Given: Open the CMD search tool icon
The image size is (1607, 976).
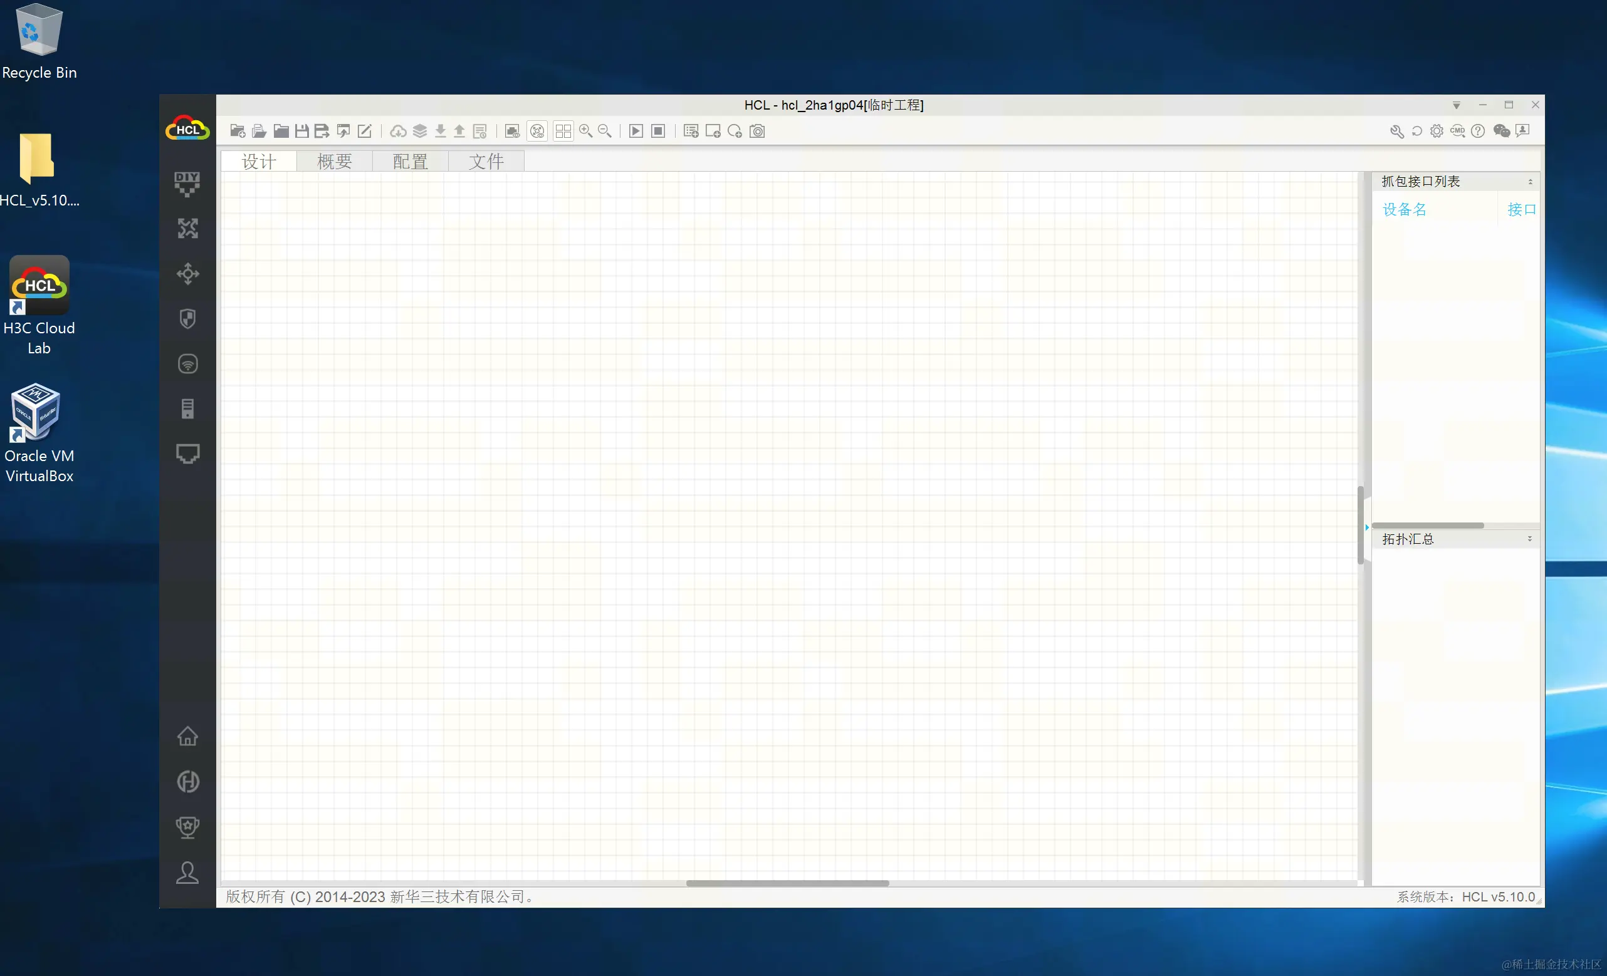Looking at the screenshot, I should (x=1457, y=131).
